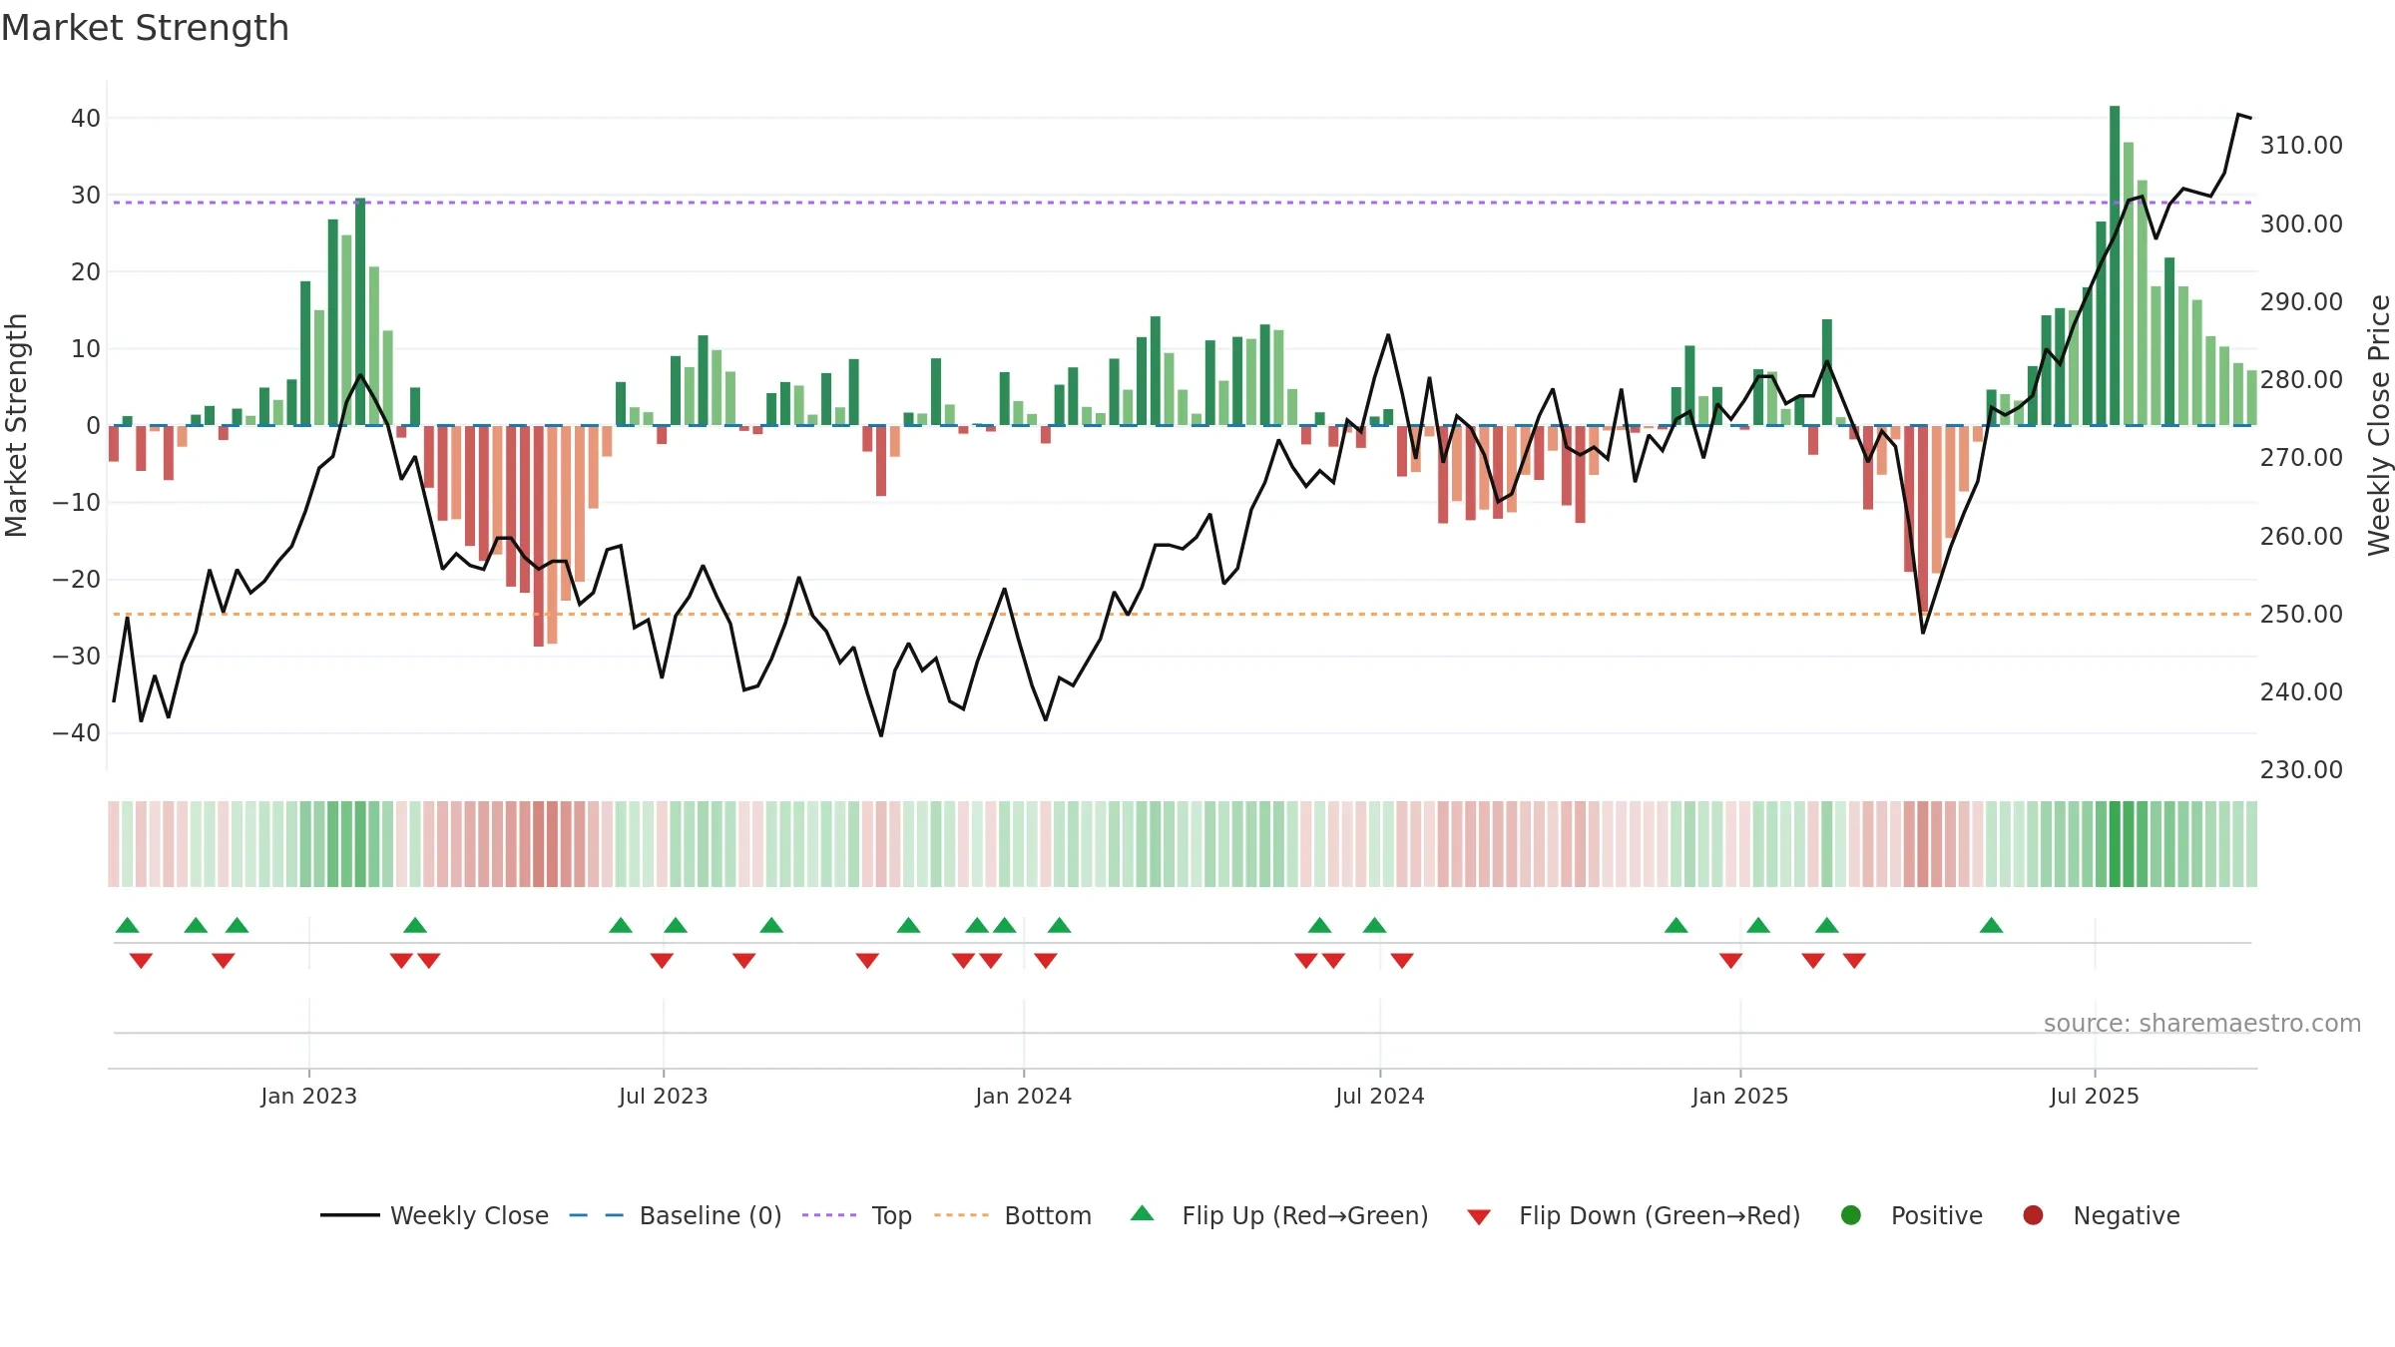Viewport: 2395px width, 1347px height.
Task: Click the Market Strength chart title
Action: point(145,28)
